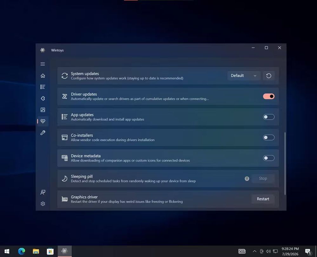Open the Performance chart icon in sidebar
The height and width of the screenshot is (257, 317).
43,110
